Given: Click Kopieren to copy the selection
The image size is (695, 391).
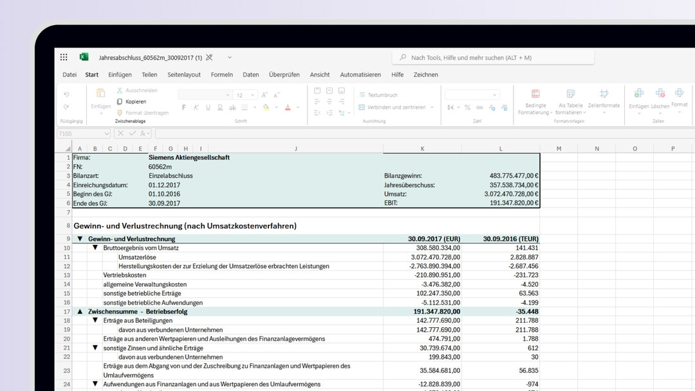Looking at the screenshot, I should (x=131, y=102).
